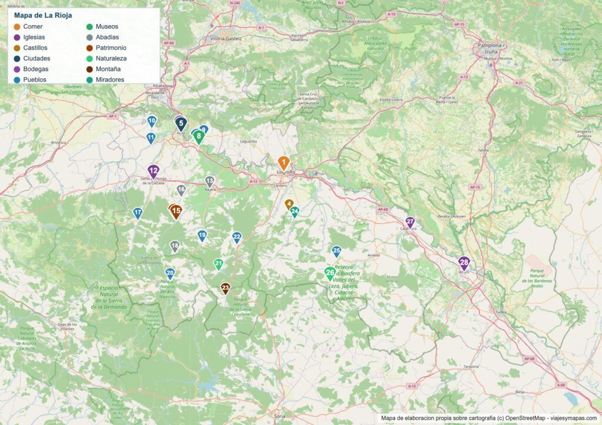The width and height of the screenshot is (602, 425).
Task: Click green nature marker number 21
Action: click(x=219, y=264)
